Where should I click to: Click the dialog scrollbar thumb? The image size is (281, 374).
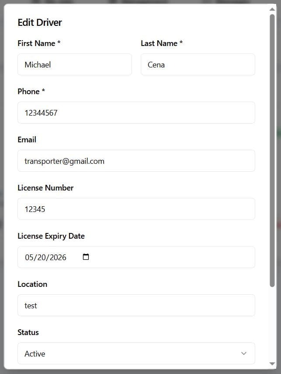272,151
